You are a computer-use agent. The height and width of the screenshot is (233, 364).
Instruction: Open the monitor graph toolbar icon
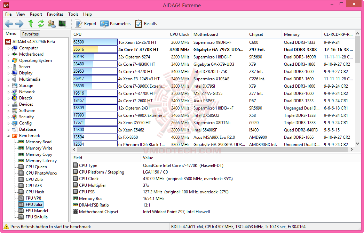coord(62,23)
